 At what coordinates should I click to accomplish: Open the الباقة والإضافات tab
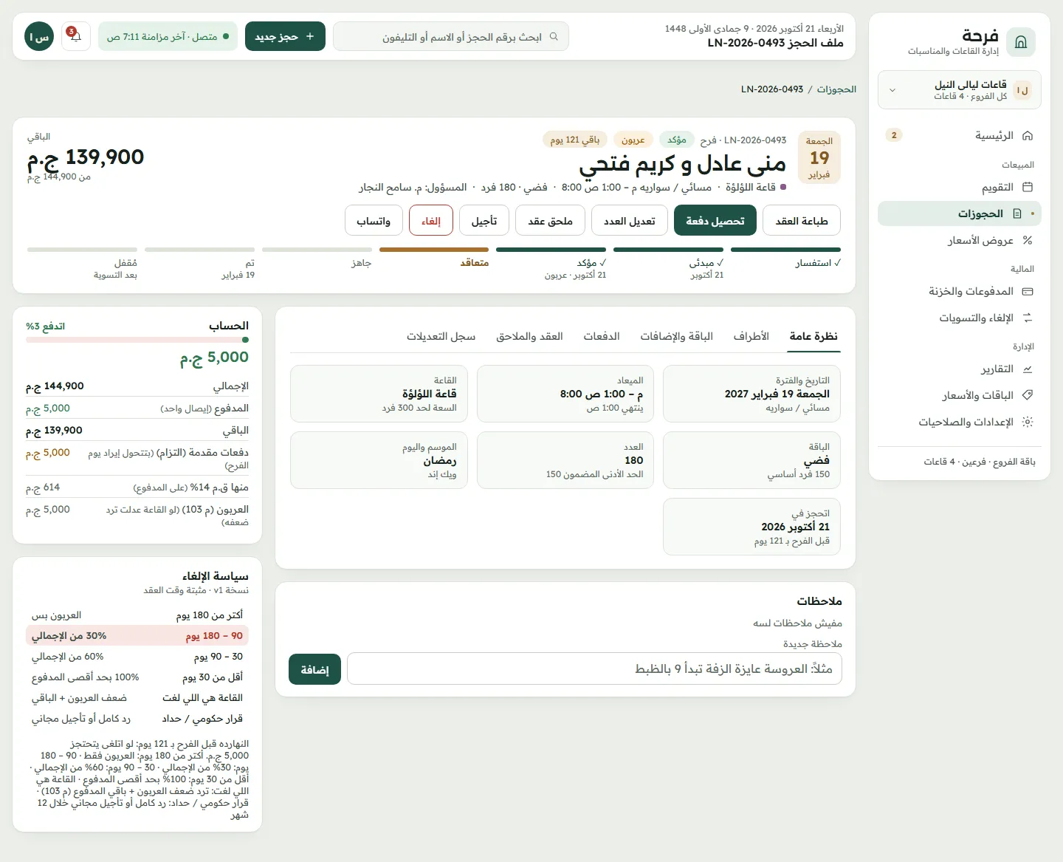(676, 337)
